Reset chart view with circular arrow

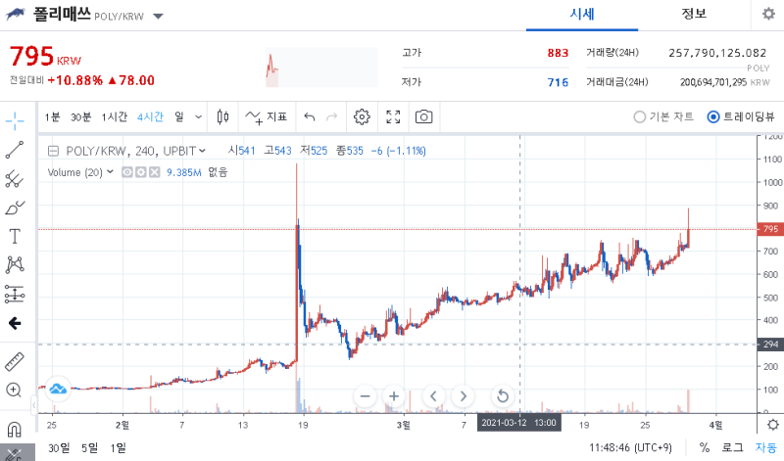click(x=503, y=396)
